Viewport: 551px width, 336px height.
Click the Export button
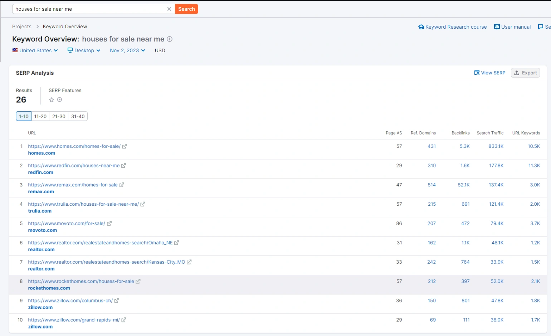point(525,73)
